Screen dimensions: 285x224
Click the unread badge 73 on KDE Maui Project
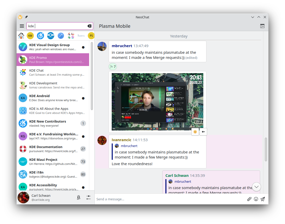point(83,162)
